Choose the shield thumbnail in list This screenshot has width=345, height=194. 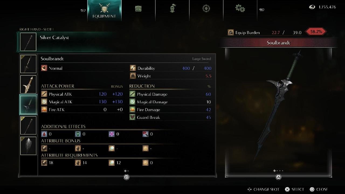[x=28, y=146]
